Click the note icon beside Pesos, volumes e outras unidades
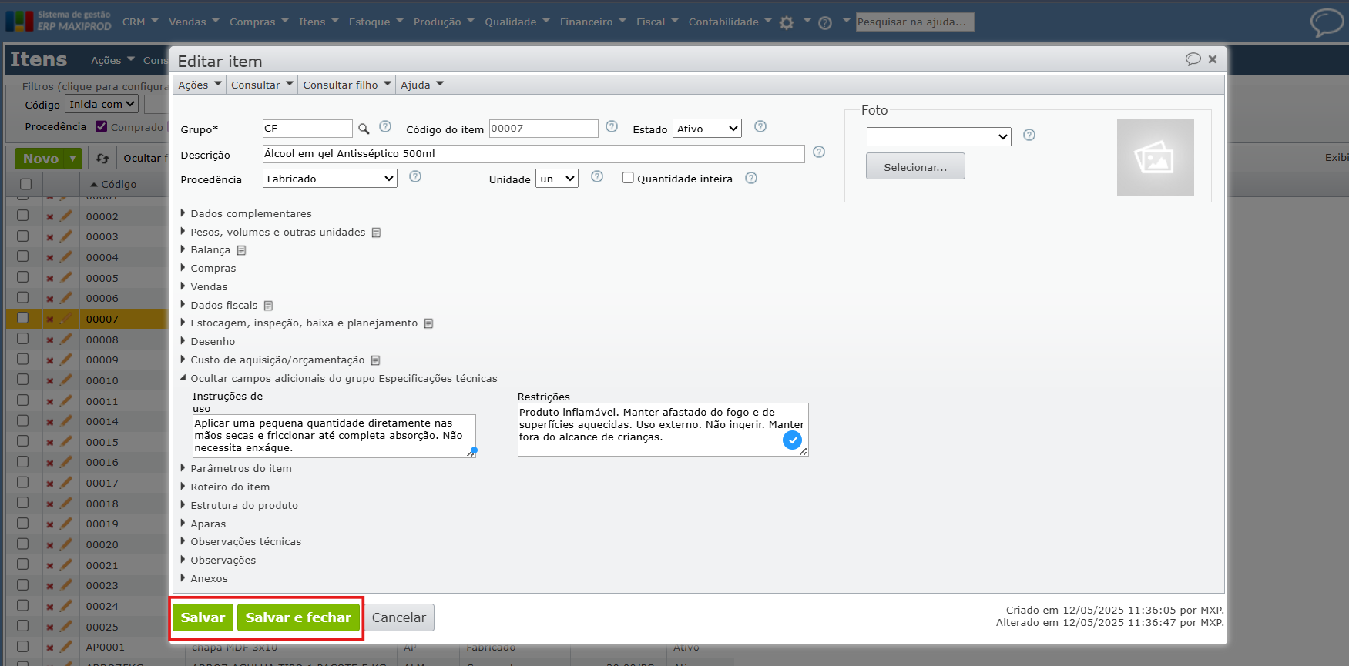This screenshot has width=1349, height=666. coord(377,233)
